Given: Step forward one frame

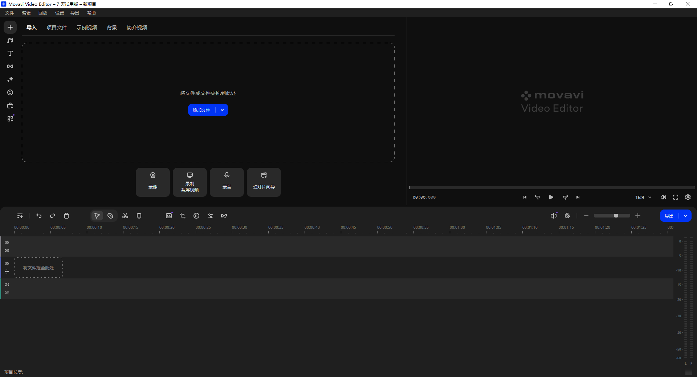Looking at the screenshot, I should (565, 197).
